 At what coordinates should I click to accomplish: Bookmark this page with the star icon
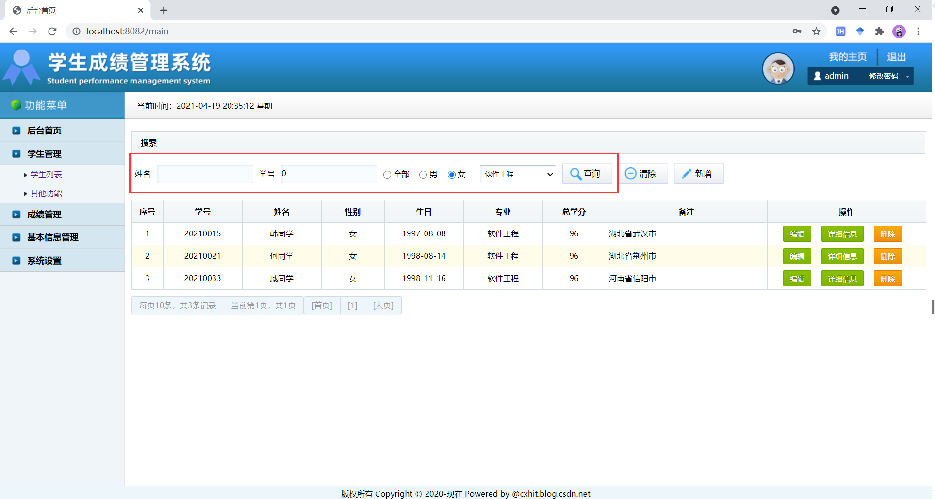click(x=817, y=31)
